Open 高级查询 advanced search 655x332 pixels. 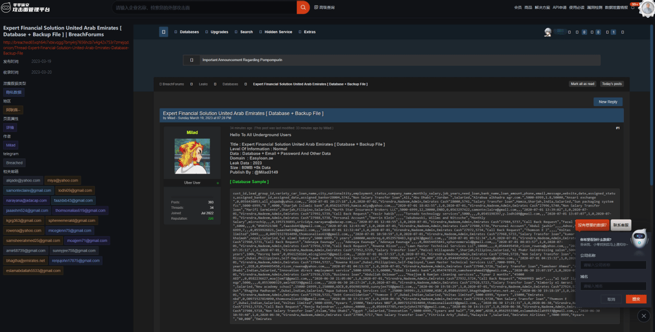[x=326, y=8]
